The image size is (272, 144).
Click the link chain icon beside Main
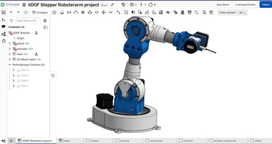click(x=113, y=5)
